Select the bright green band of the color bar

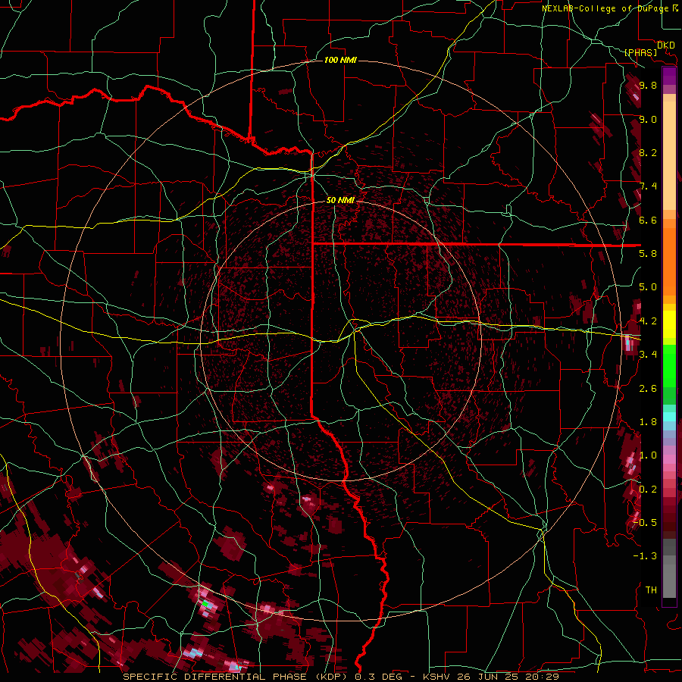click(669, 366)
